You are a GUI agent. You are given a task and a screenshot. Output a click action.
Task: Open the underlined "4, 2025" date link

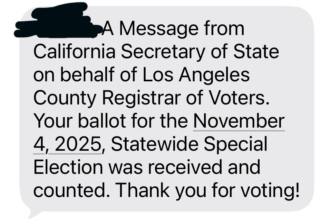[67, 144]
